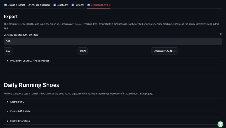Click the number 2 icon on Dashboard
This screenshot has width=226, height=128.
click(55, 5)
